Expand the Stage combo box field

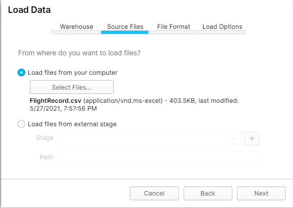(150, 138)
